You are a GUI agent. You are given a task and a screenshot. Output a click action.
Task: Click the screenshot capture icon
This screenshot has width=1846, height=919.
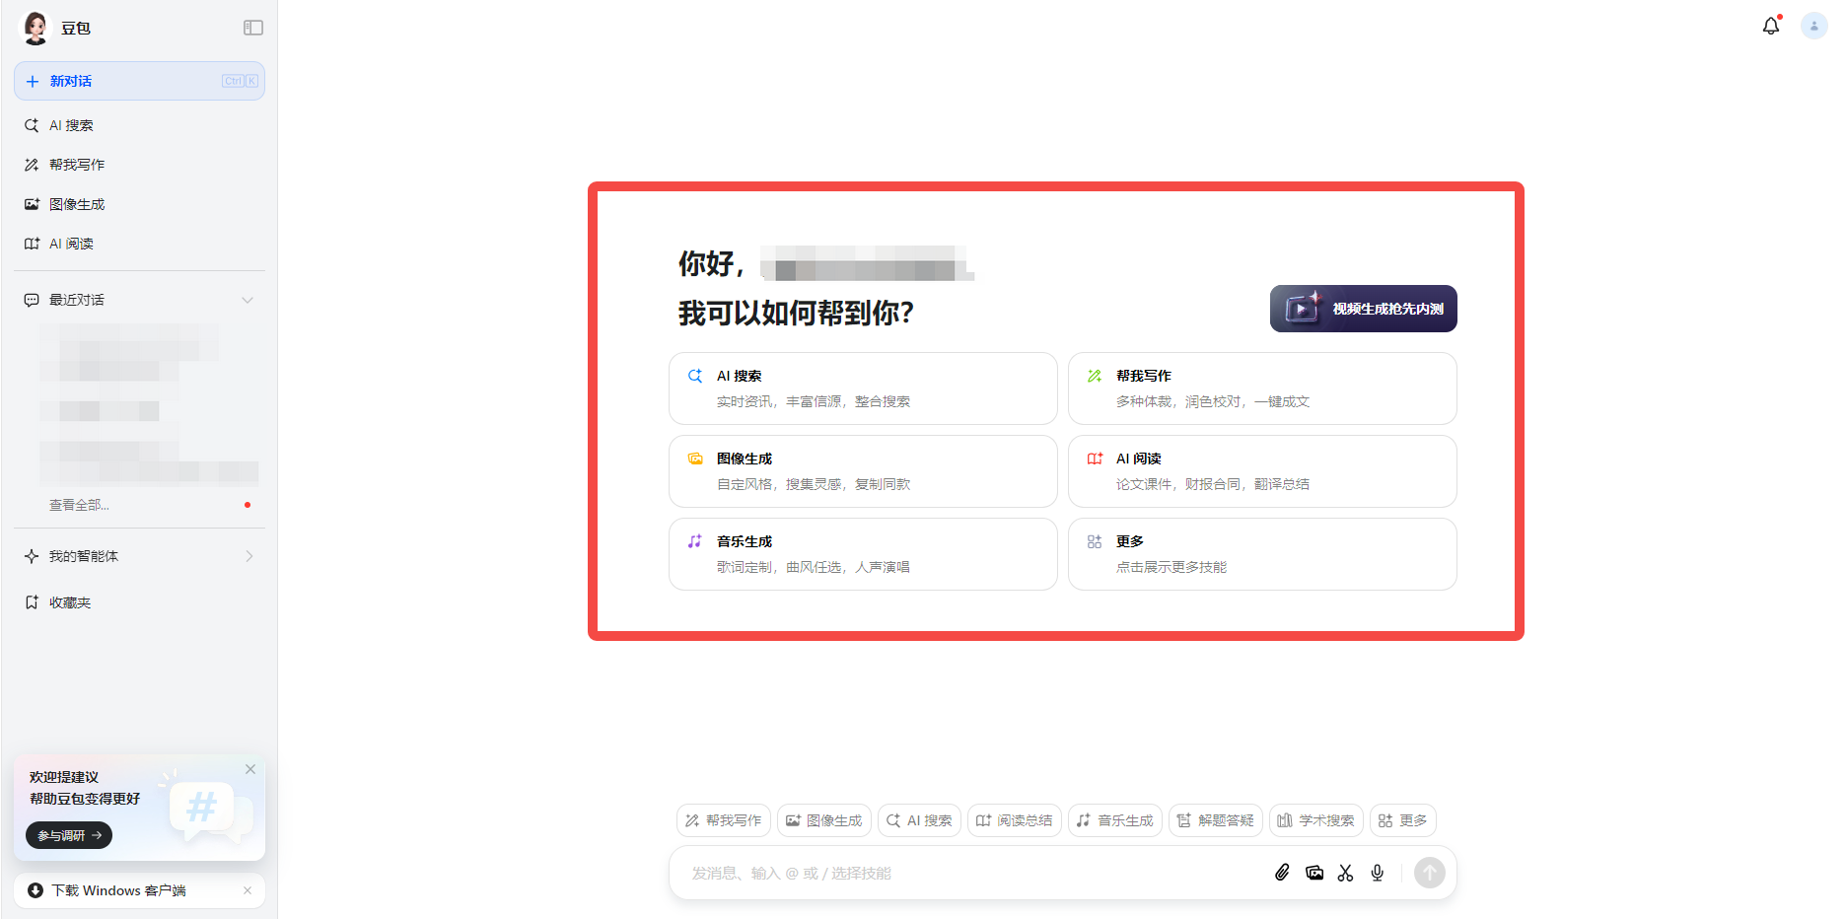pos(1314,873)
